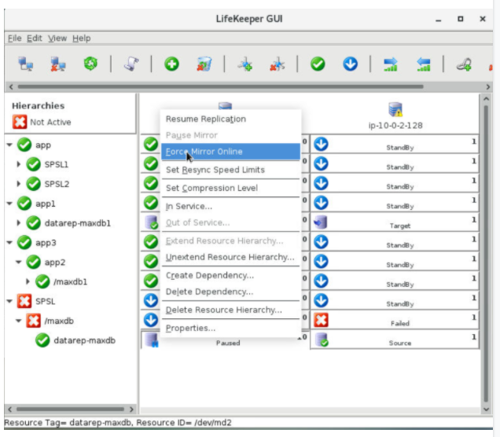Choose Delete Dependency...
Screen dimensions: 500x437
tap(230, 292)
